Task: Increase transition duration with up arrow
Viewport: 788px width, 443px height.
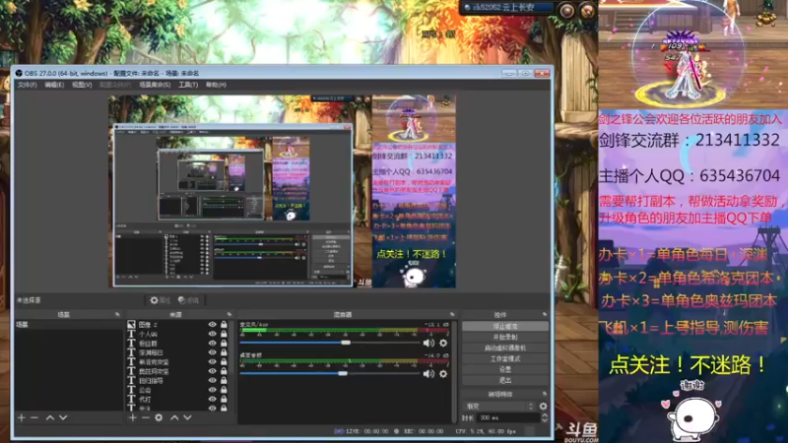Action: click(545, 414)
